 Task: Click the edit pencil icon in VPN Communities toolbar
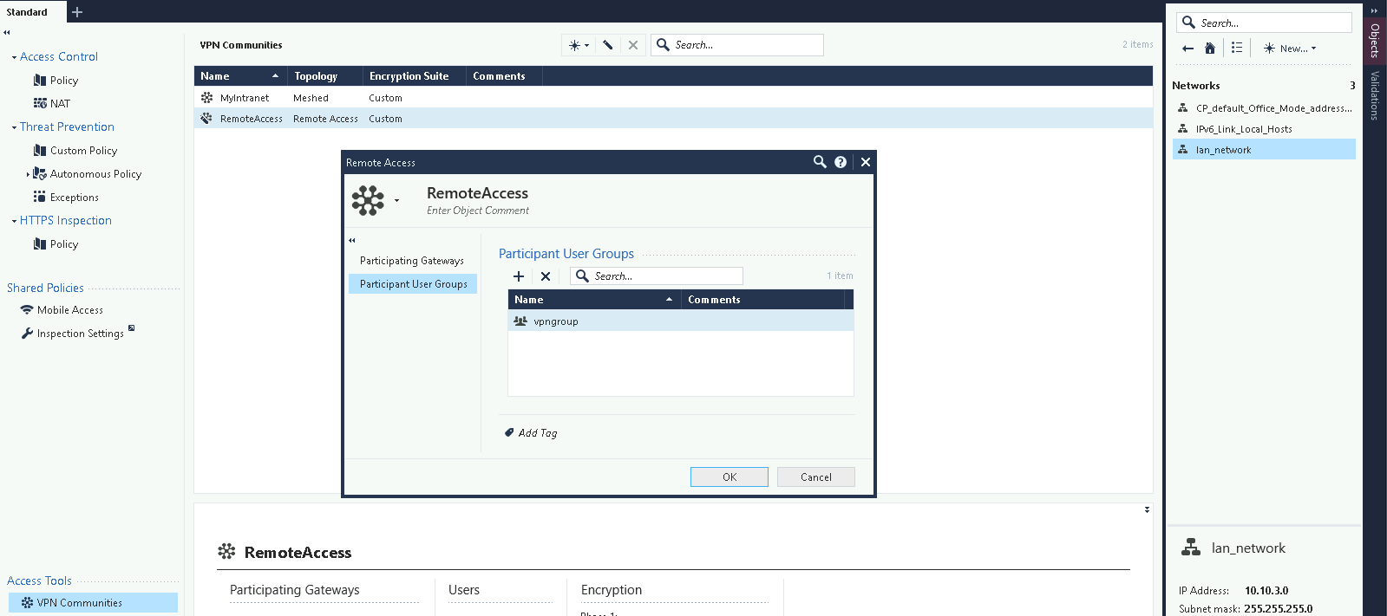608,45
